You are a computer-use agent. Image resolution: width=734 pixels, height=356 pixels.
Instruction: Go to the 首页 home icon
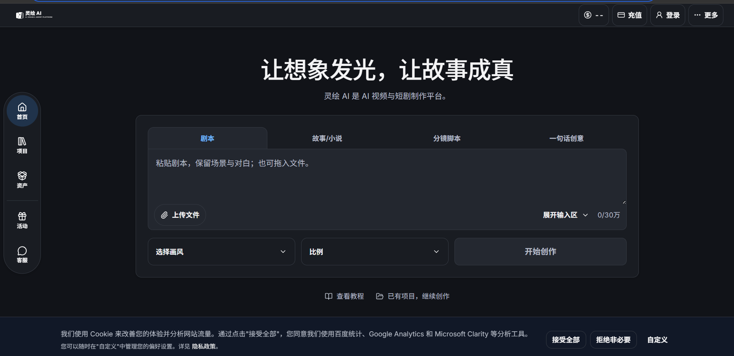tap(22, 111)
